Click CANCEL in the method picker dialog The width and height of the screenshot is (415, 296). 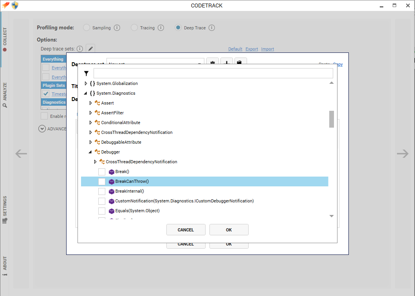[x=186, y=230]
